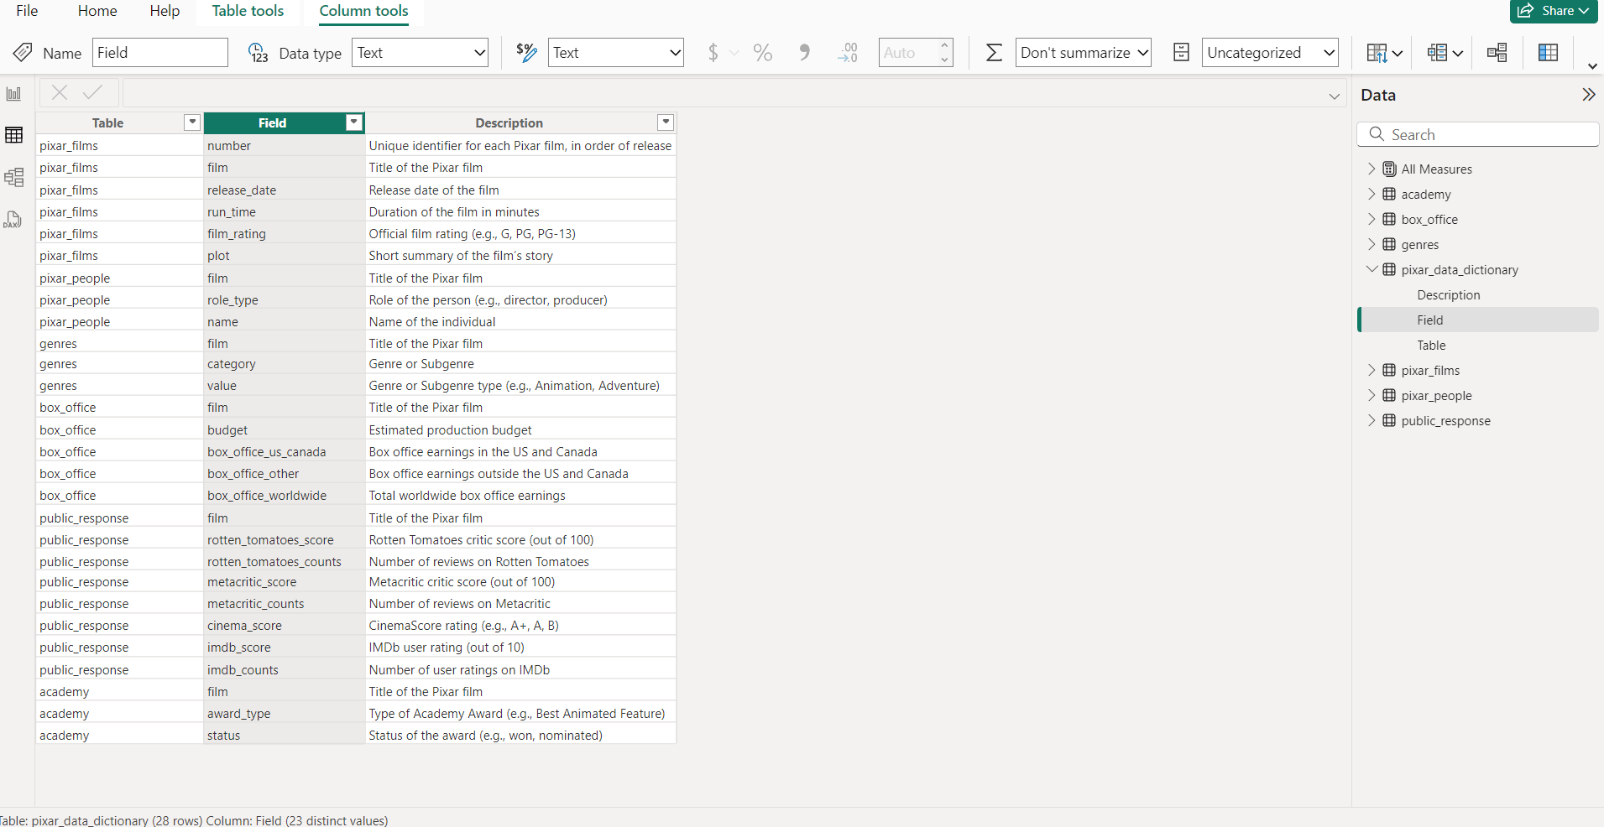Collapse the Data pane with double chevron
The image size is (1604, 827).
click(1588, 95)
